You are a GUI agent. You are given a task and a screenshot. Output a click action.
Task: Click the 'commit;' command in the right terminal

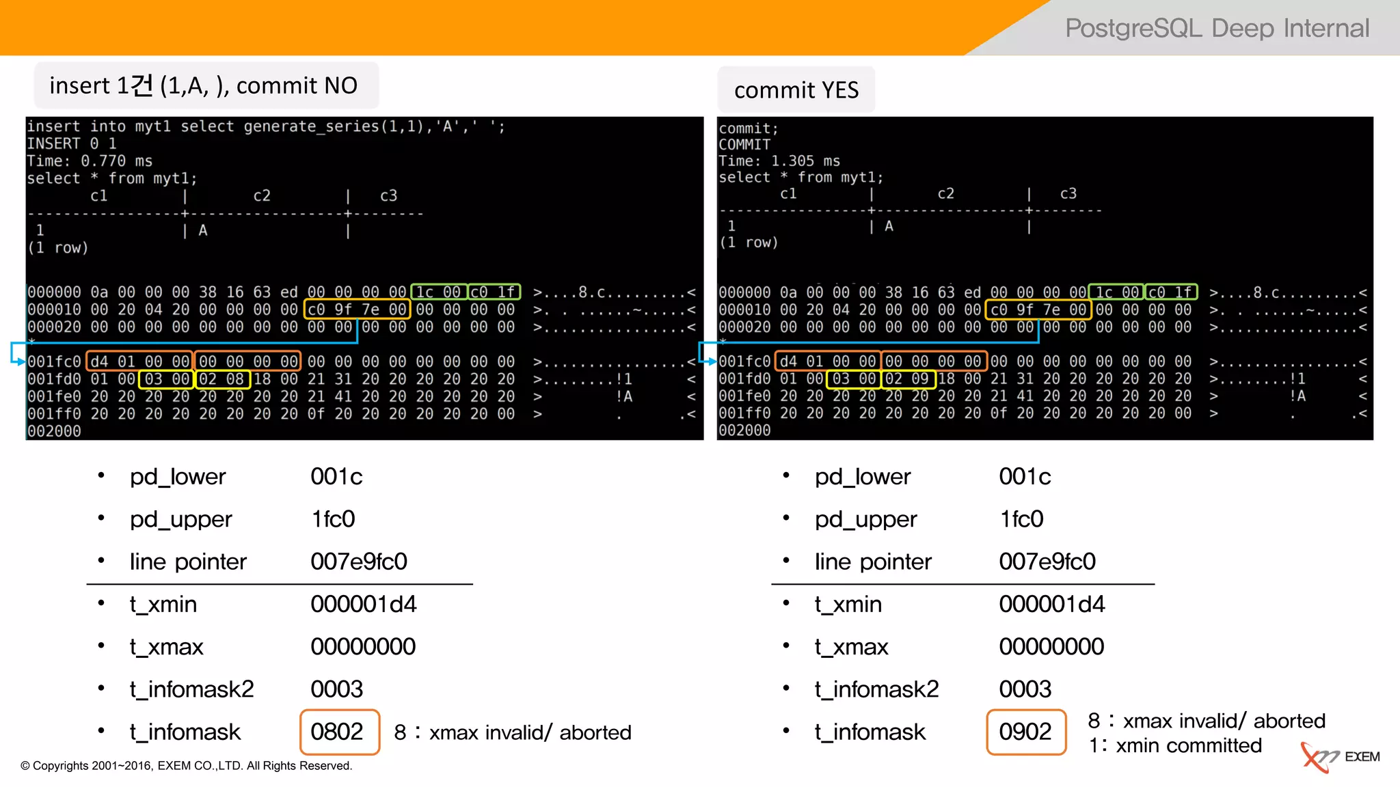(749, 128)
